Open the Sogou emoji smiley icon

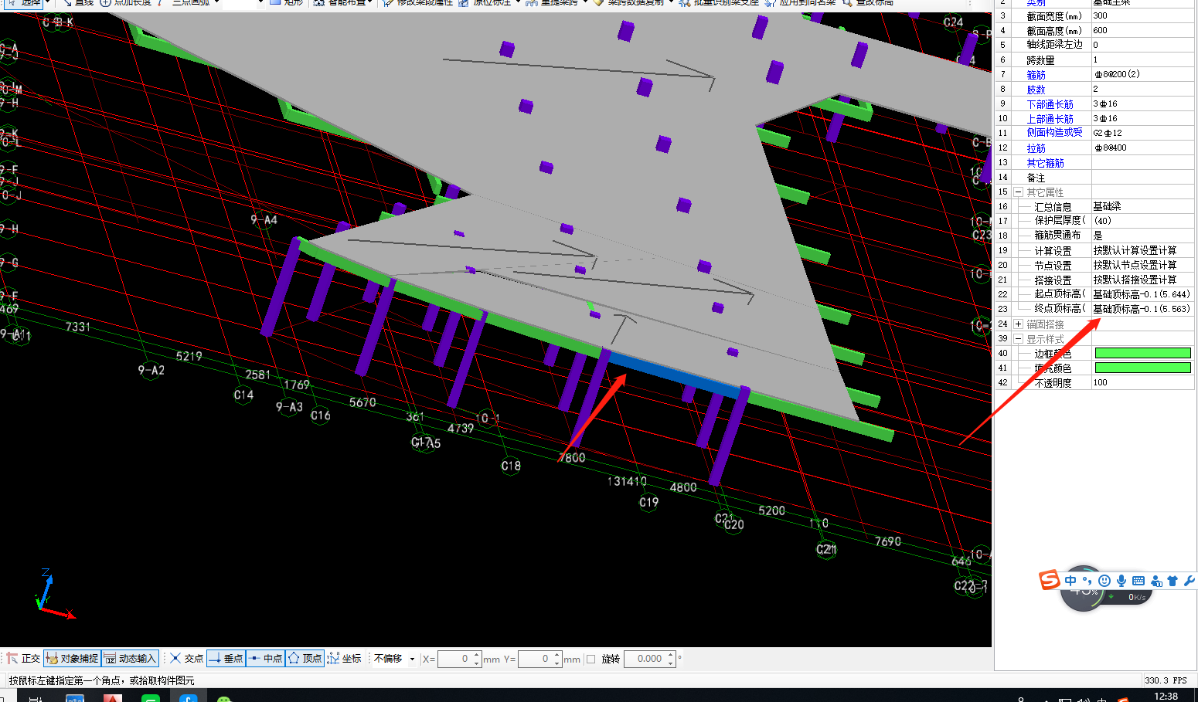(x=1104, y=581)
